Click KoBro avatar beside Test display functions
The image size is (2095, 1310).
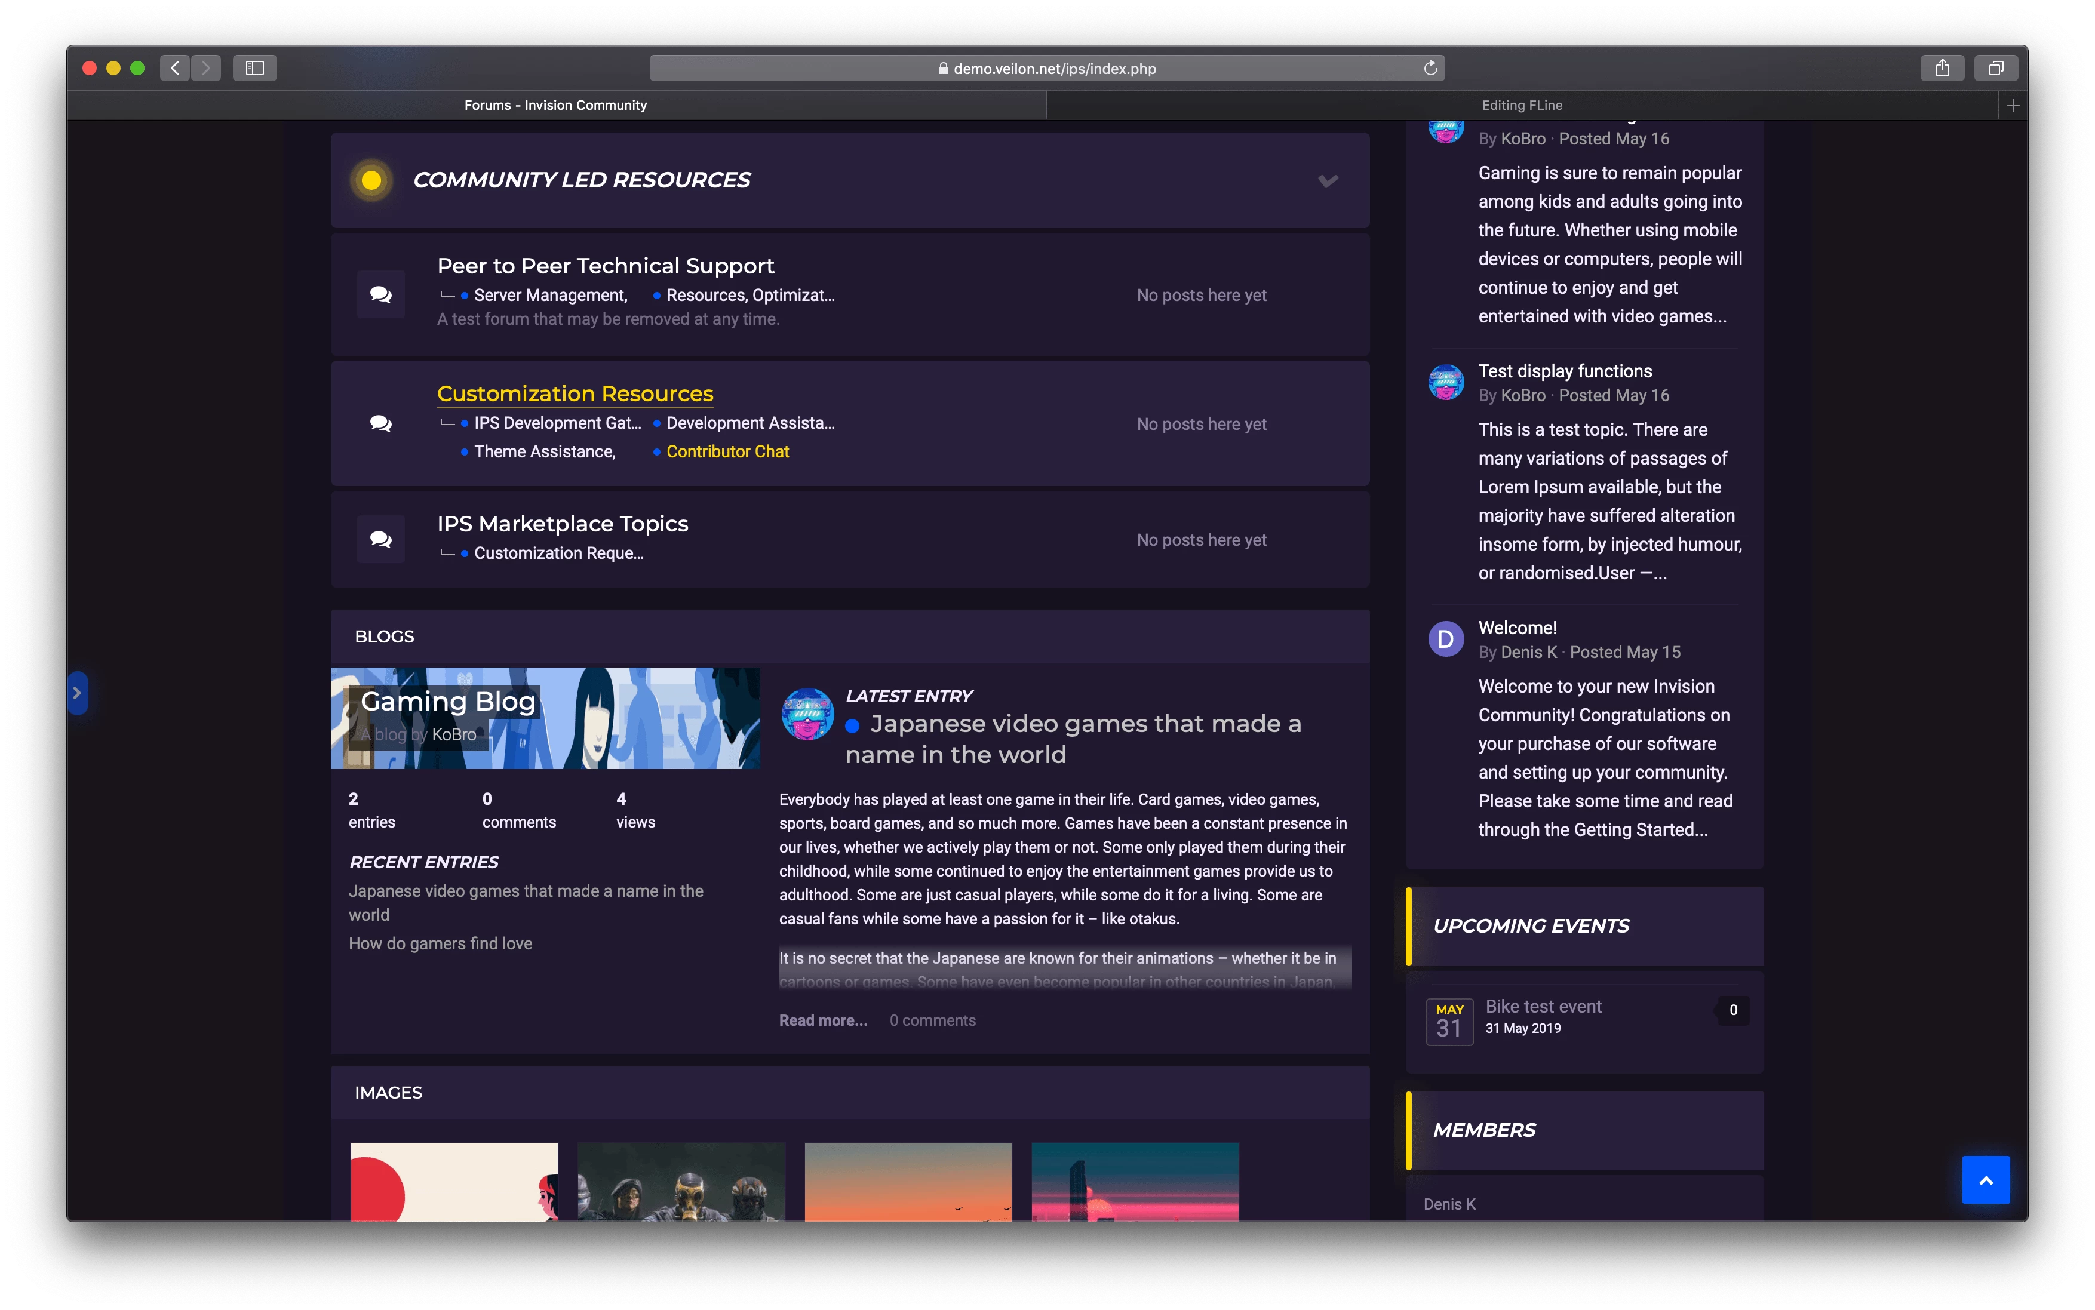click(1446, 381)
